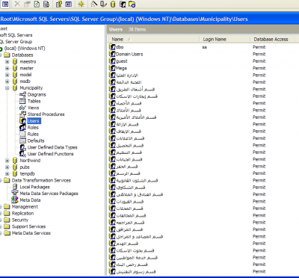Open the Help question-mark toolbar icon
299x278 pixels.
click(x=59, y=4)
